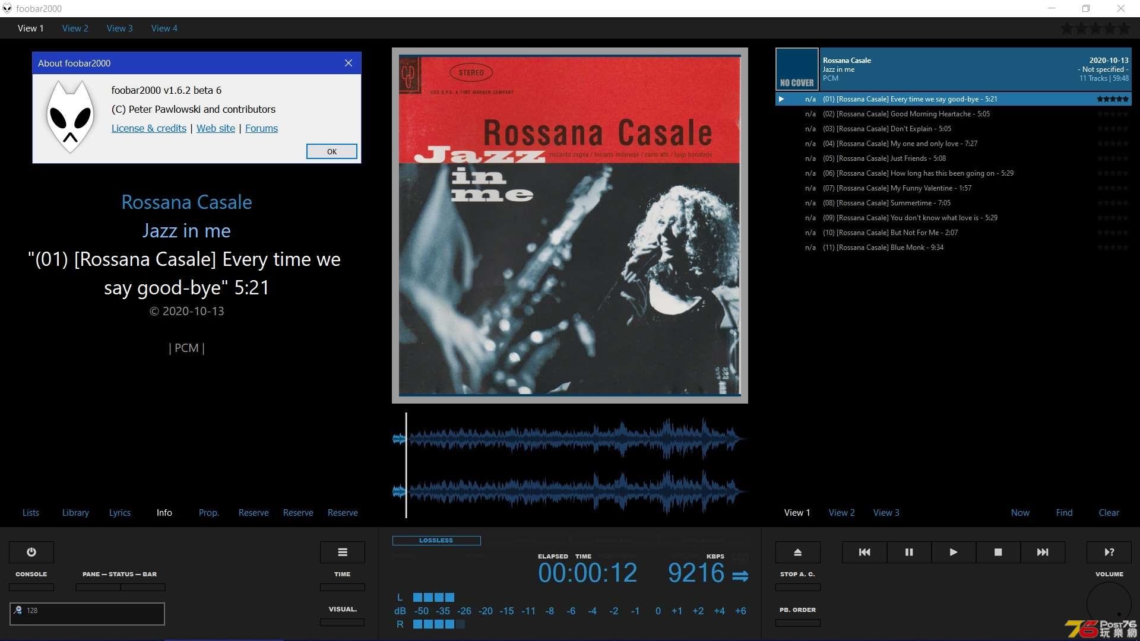Select track My Funny Valentine
The height and width of the screenshot is (641, 1140).
pos(954,188)
